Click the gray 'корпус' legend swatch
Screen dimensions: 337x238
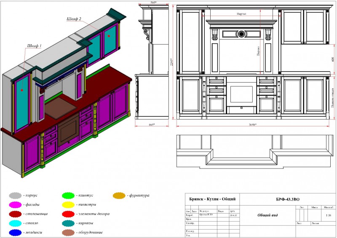(15, 195)
